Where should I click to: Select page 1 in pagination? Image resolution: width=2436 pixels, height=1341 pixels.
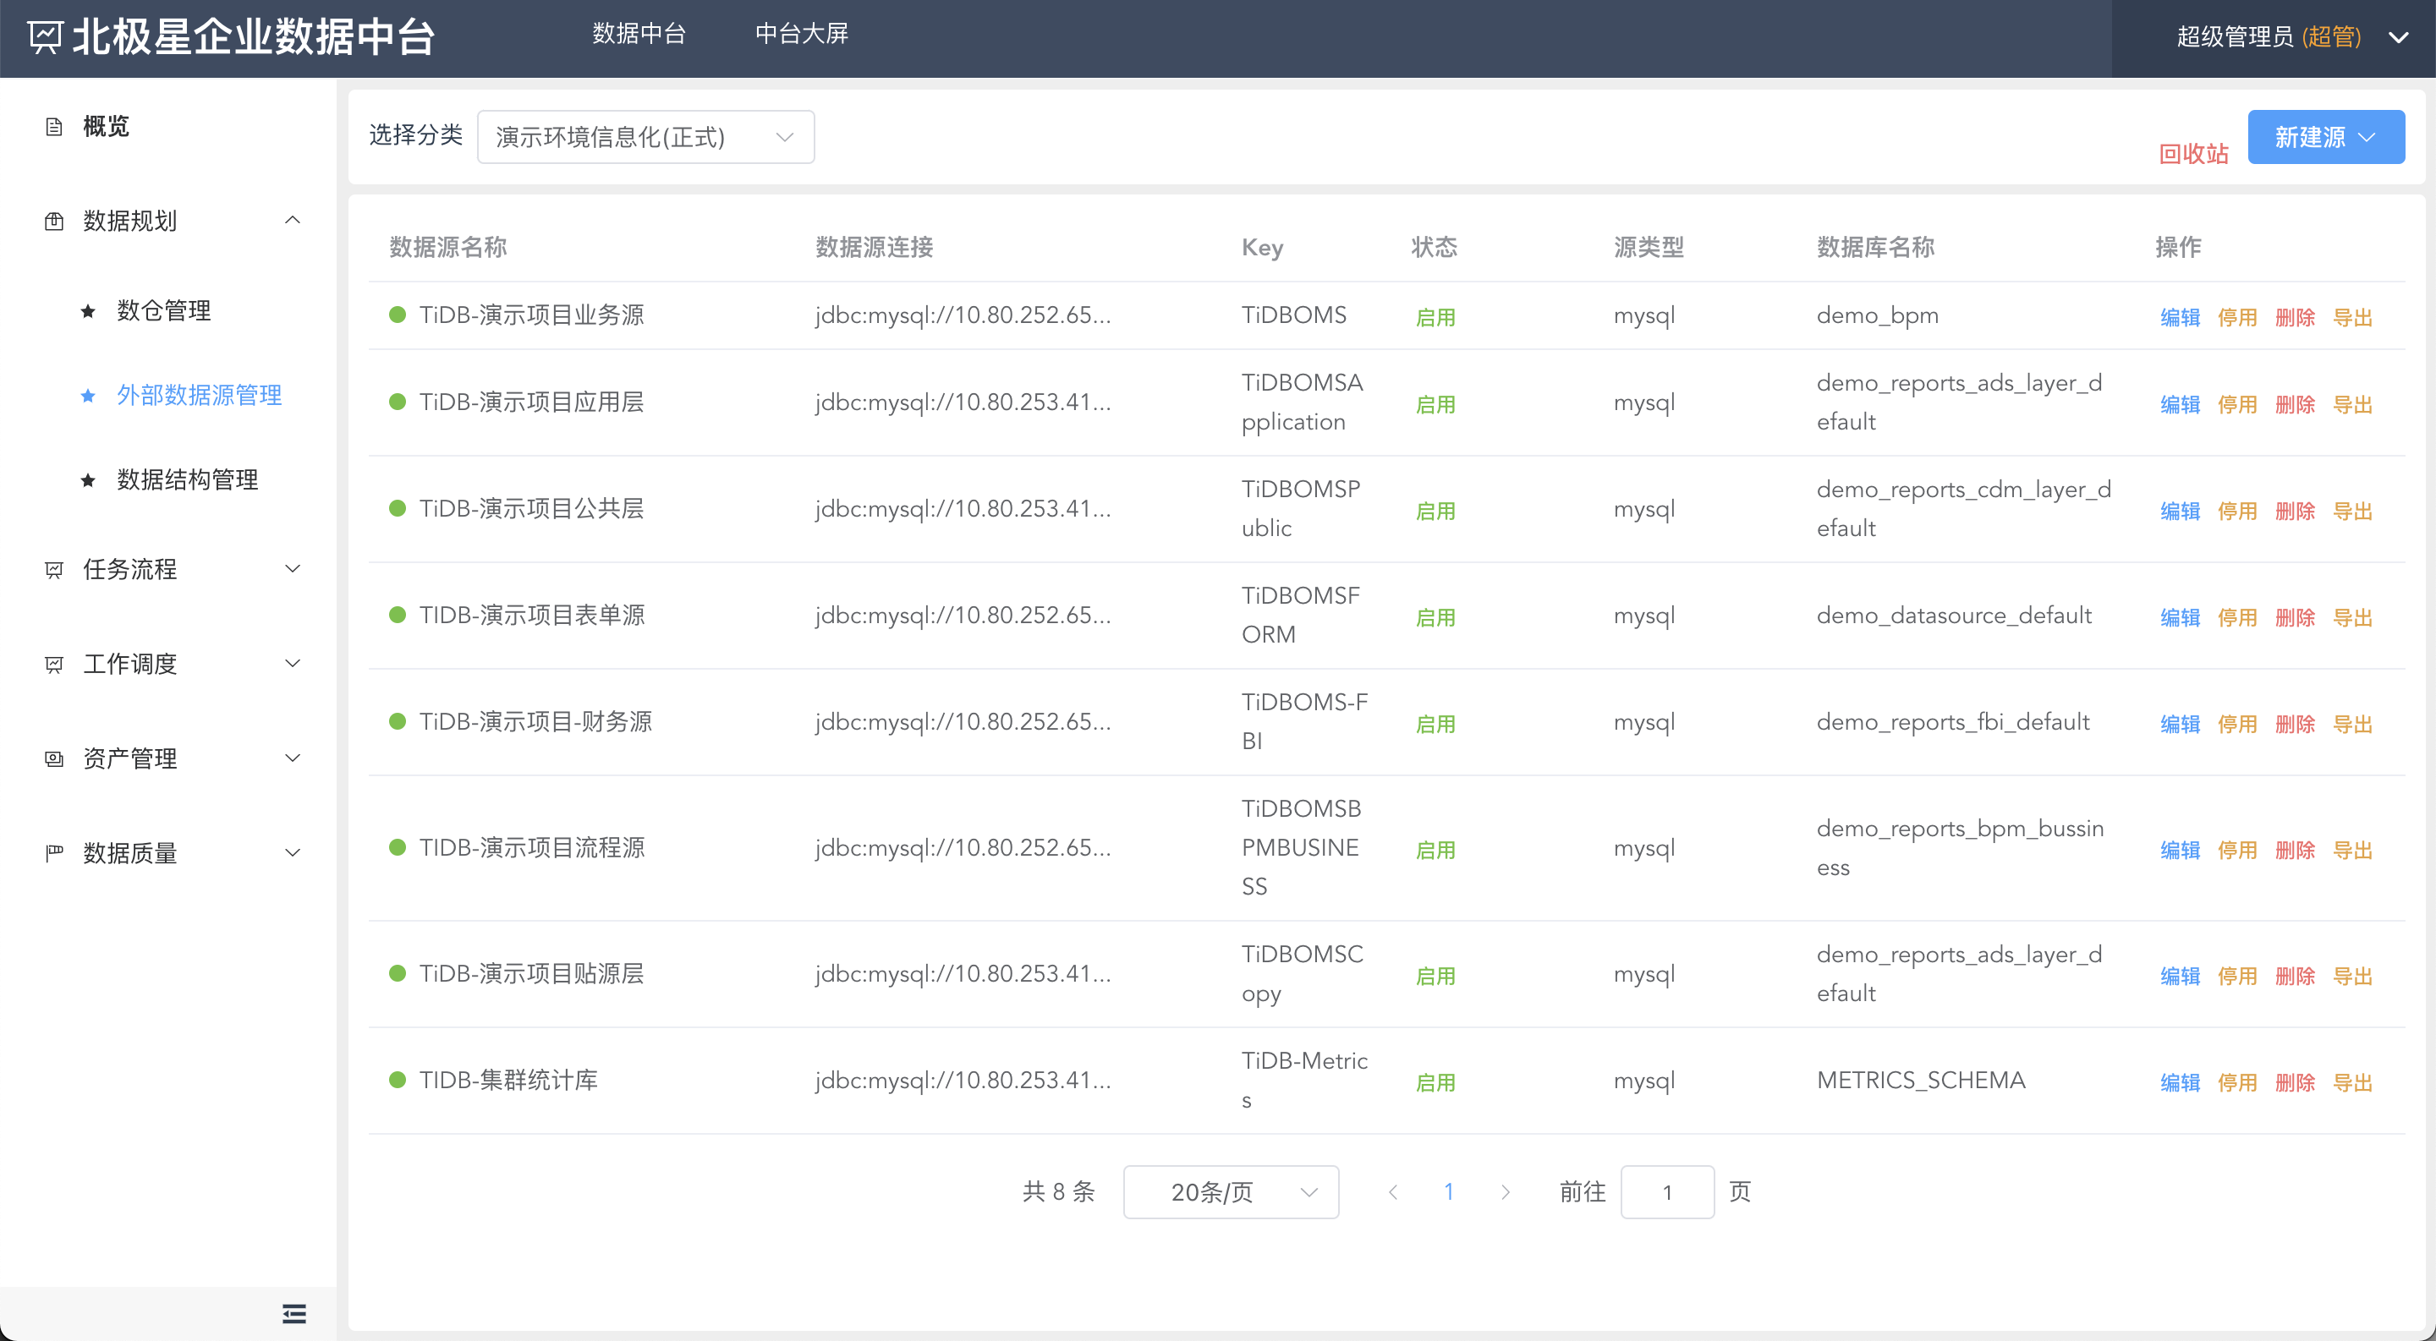click(x=1449, y=1191)
